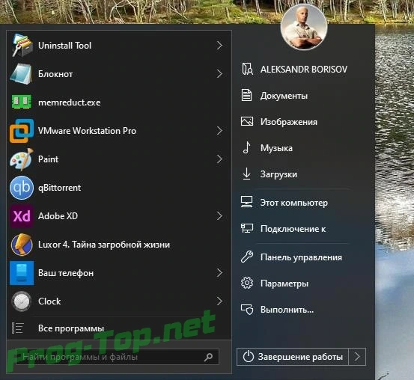Click the power icon in Завершение работы
The width and height of the screenshot is (414, 380).
249,357
